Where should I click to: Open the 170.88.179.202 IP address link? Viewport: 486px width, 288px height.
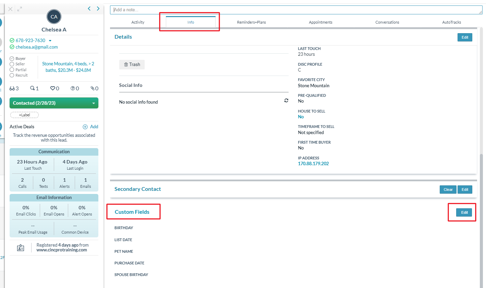click(313, 163)
